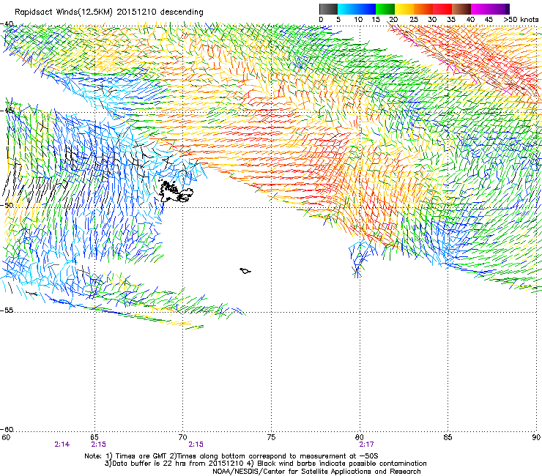
Task: Click the latitude label '-60'
Action: click(6, 430)
